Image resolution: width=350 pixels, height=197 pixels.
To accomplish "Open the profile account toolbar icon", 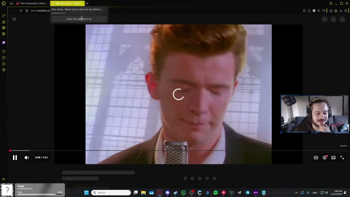I will 336,11.
